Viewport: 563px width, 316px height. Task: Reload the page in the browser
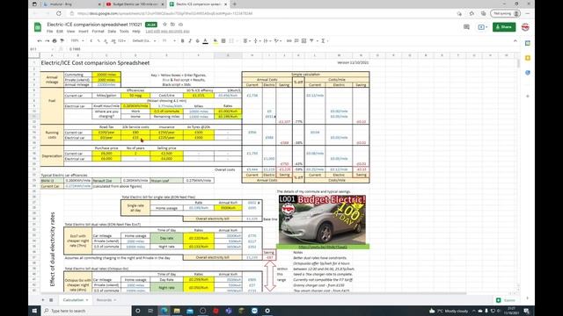coord(59,13)
